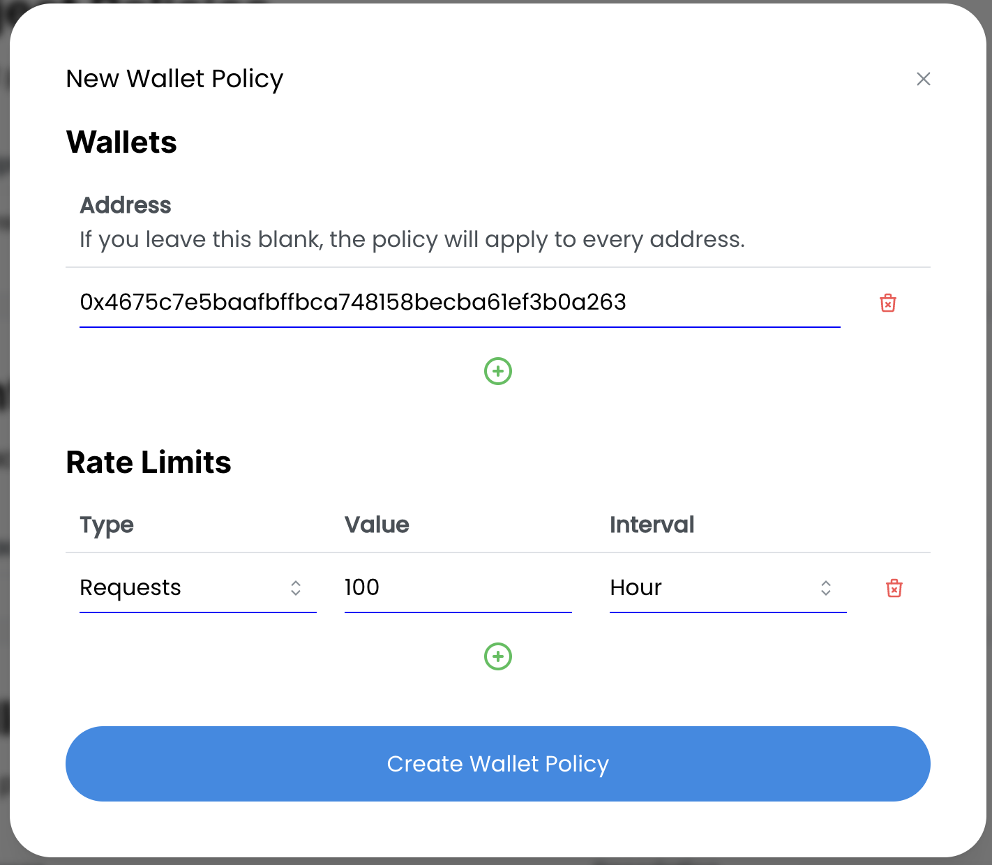Close the New Wallet Policy dialog

923,79
